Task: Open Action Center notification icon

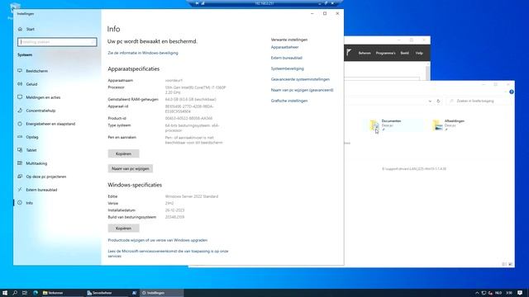Action: (x=520, y=293)
